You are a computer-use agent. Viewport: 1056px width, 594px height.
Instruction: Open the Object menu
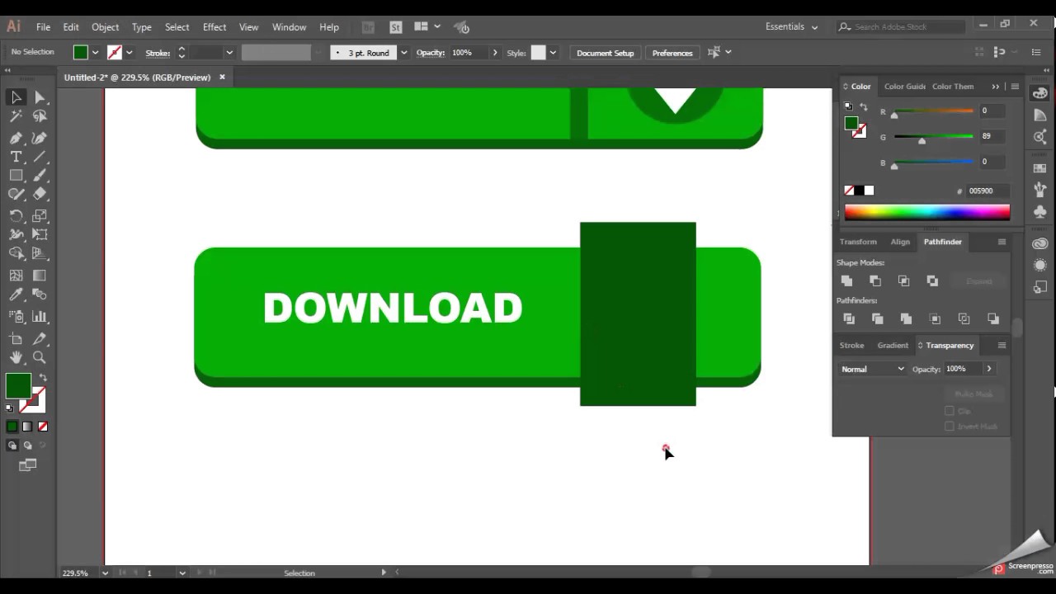click(105, 27)
